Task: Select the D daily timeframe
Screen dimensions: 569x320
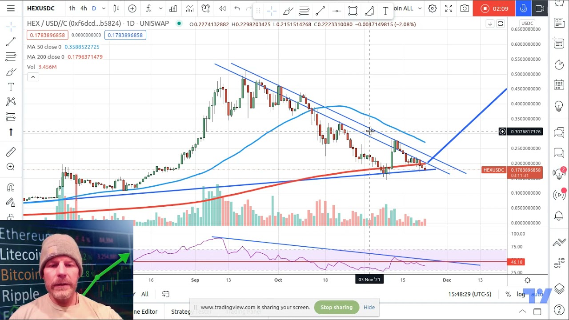Action: click(x=94, y=8)
